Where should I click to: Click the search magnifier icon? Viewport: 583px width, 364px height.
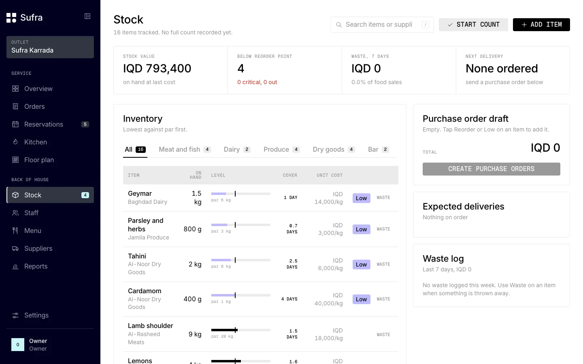[x=339, y=25]
